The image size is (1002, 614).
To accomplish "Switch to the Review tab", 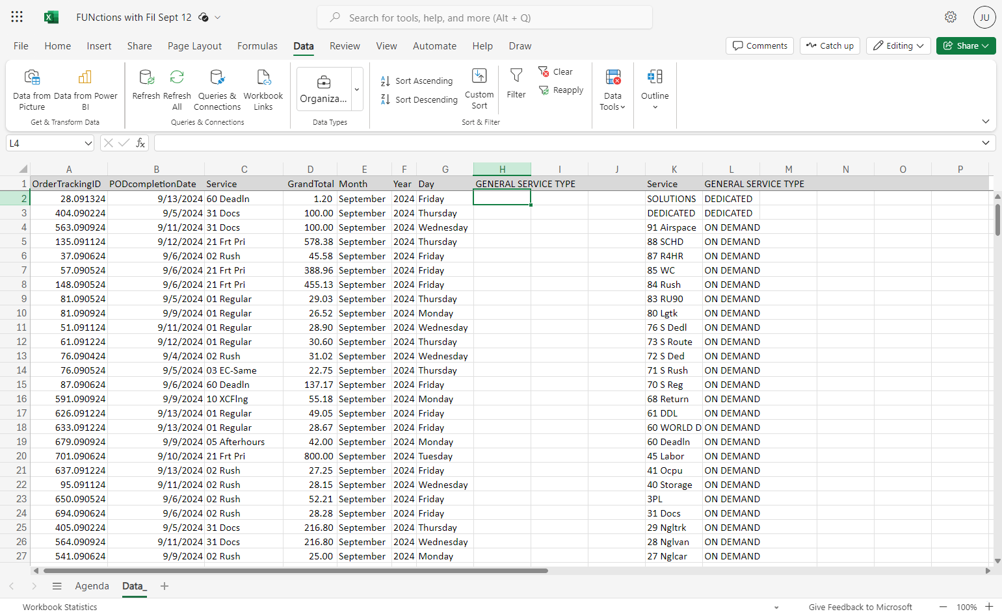I will tap(345, 46).
